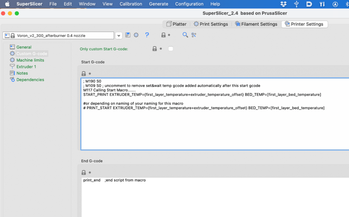Click the dot next to the toolbar lock icon

169,35
